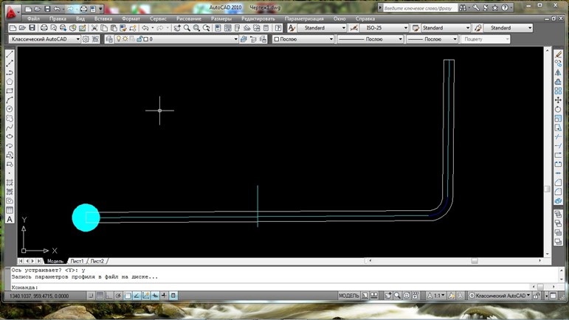The width and height of the screenshot is (569, 320).
Task: Select the Circle tool in the Draw toolbar
Action: [10, 109]
